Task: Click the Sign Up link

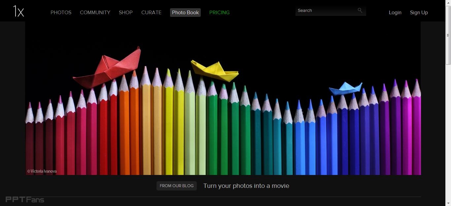Action: coord(419,13)
